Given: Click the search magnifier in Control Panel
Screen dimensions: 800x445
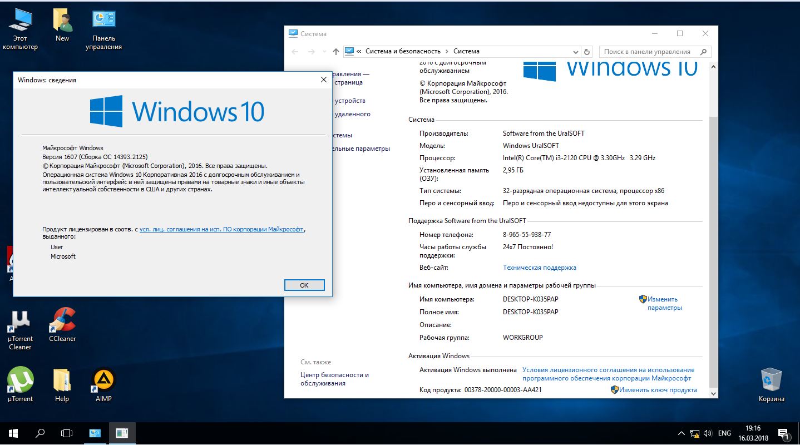Looking at the screenshot, I should click(x=704, y=52).
